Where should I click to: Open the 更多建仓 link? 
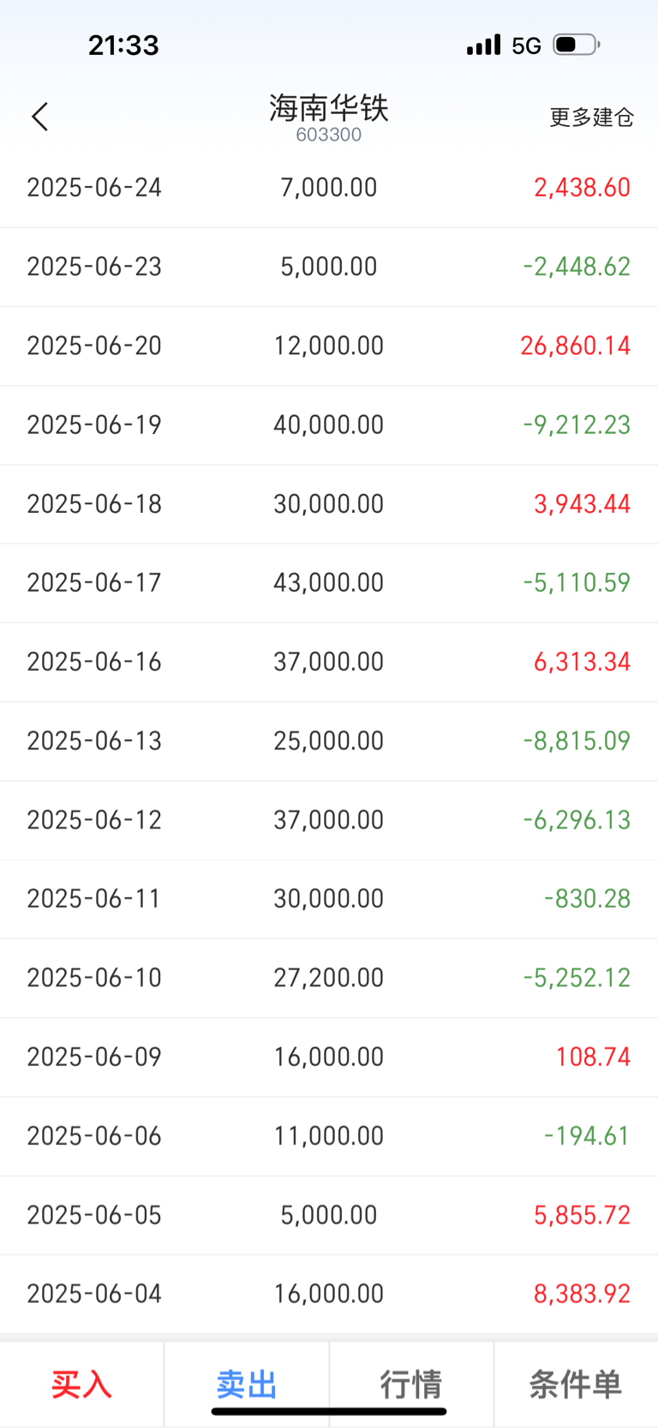(x=591, y=117)
